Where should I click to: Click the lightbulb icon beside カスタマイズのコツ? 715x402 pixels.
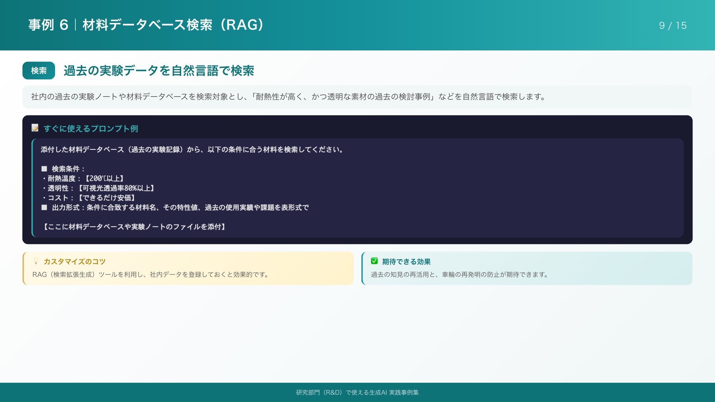pyautogui.click(x=36, y=261)
